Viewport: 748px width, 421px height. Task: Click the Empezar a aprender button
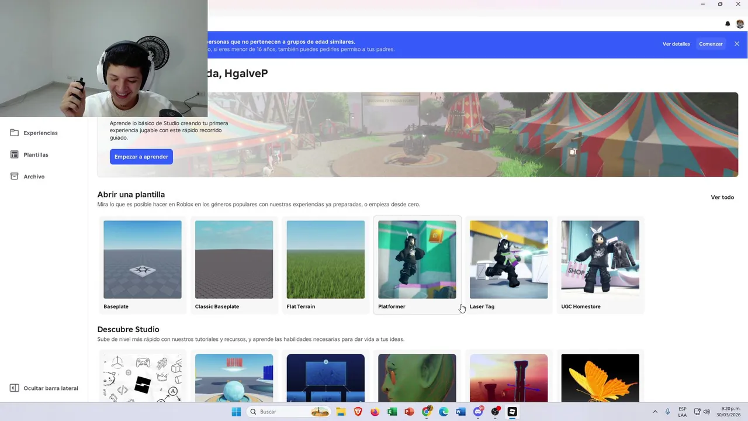pos(141,157)
